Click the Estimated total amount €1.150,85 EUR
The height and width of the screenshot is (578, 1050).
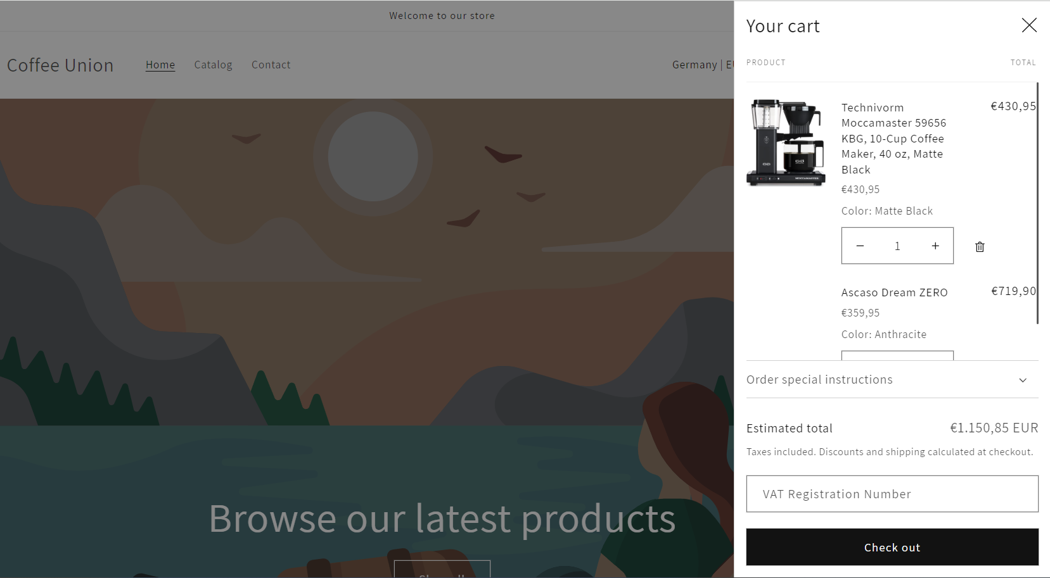click(994, 428)
